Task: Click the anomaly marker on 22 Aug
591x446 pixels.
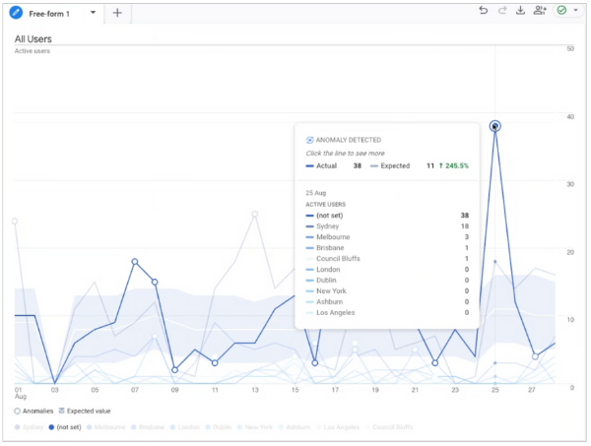Action: tap(435, 362)
